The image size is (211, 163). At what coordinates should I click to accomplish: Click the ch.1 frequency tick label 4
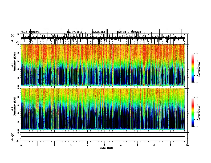click(x=19, y=70)
